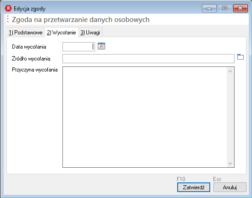
Task: Click inside the Przyczyna wycofania text area
Action: tap(145, 117)
